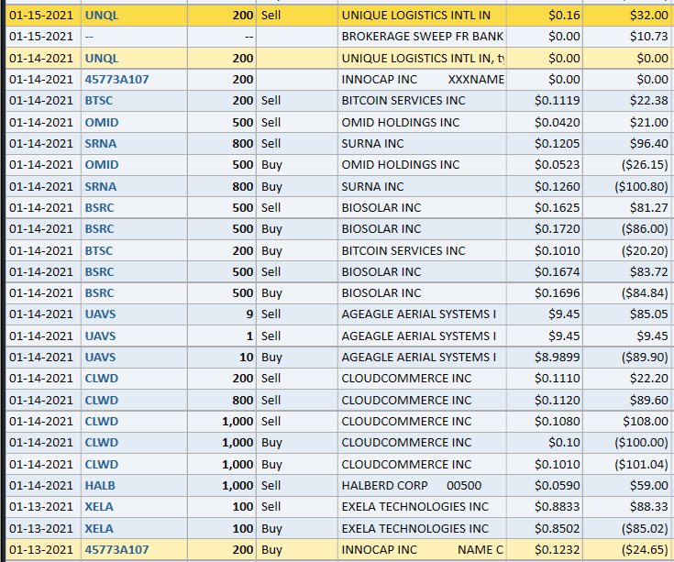Screen dimensions: 674x562
Task: Click the $10.73 amount cell
Action: [649, 37]
